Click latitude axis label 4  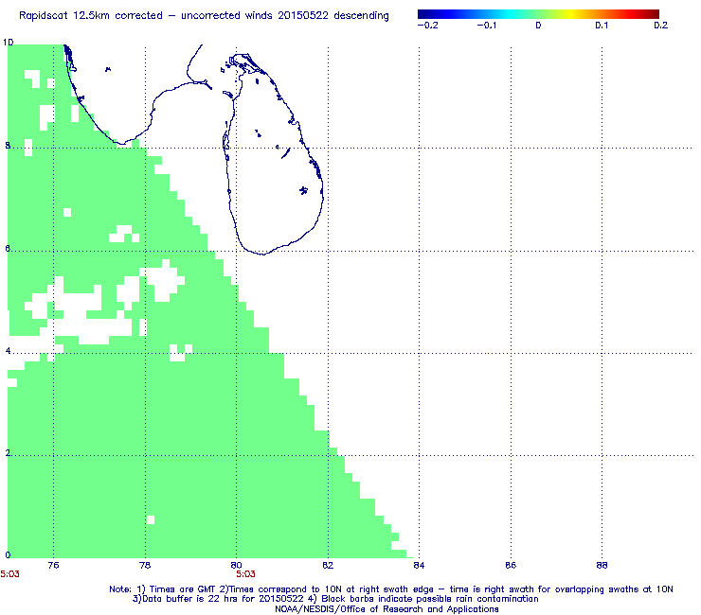(x=8, y=351)
